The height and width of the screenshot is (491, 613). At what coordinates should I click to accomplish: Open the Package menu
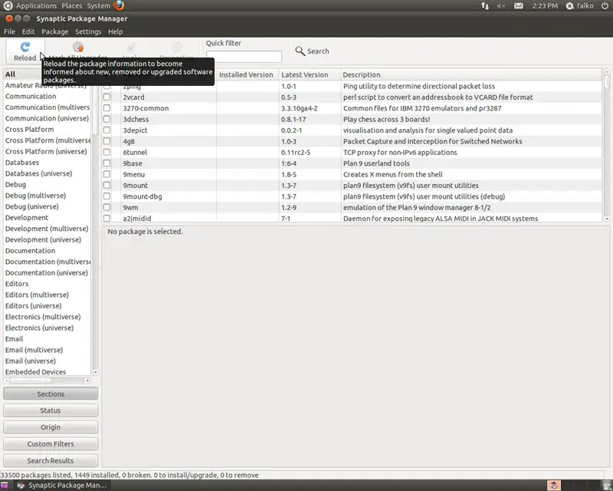[54, 31]
